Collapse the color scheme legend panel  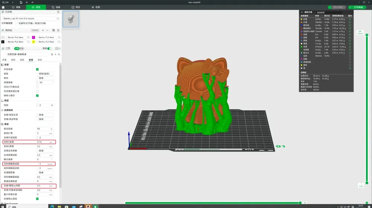point(302,12)
